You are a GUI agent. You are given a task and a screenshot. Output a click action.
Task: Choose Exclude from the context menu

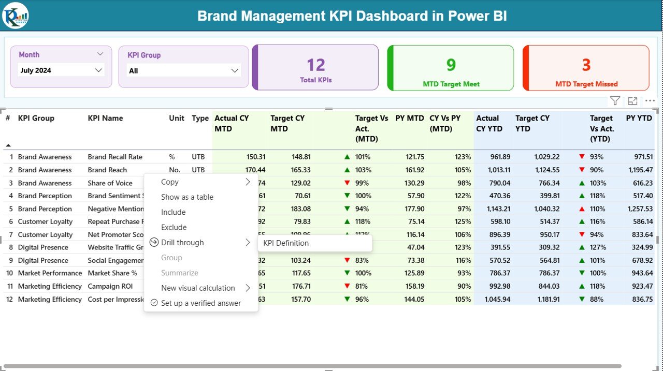(x=174, y=227)
